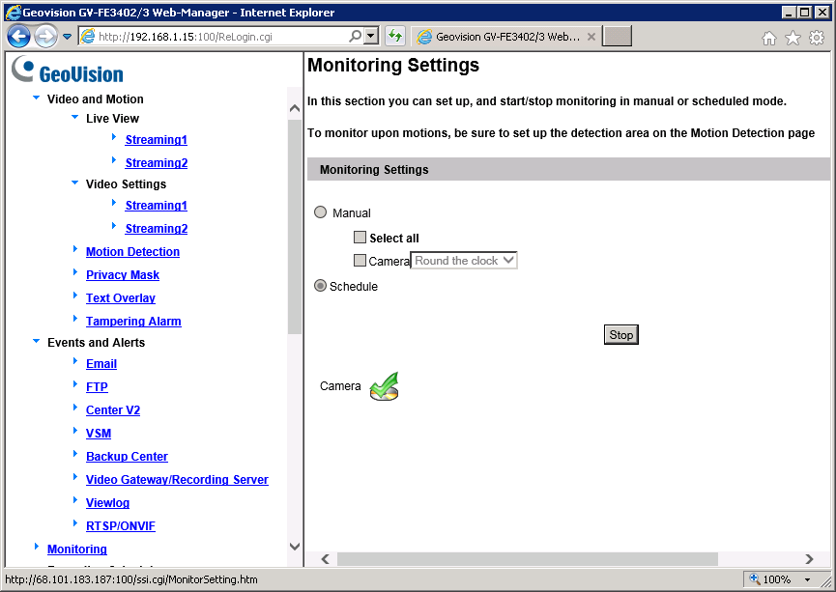
Task: Click the compatibility view refresh icon
Action: (x=394, y=37)
